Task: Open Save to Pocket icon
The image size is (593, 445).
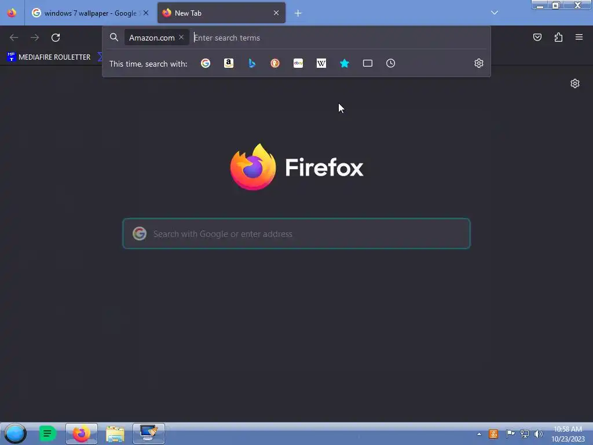Action: point(537,37)
